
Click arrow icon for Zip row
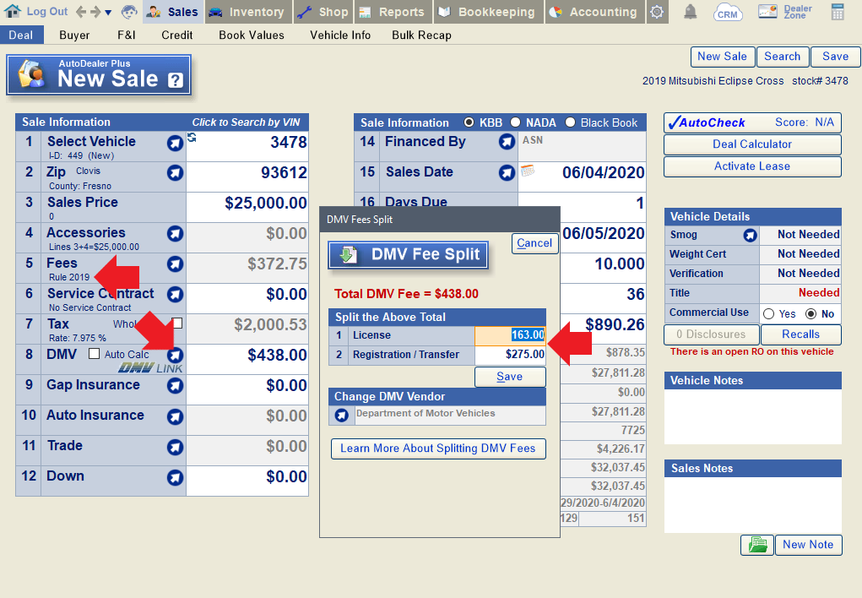175,173
